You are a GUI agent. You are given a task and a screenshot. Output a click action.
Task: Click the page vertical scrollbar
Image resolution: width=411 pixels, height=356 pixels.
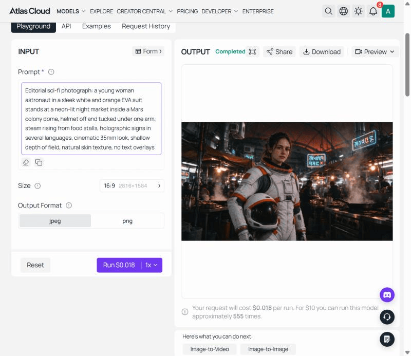(x=407, y=65)
